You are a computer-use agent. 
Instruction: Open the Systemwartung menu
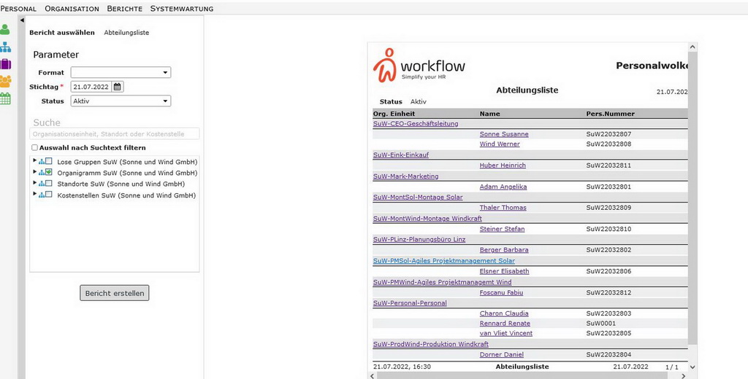(182, 9)
